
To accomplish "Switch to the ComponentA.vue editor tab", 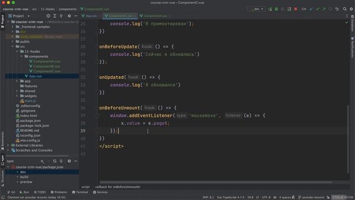I will click(155, 16).
